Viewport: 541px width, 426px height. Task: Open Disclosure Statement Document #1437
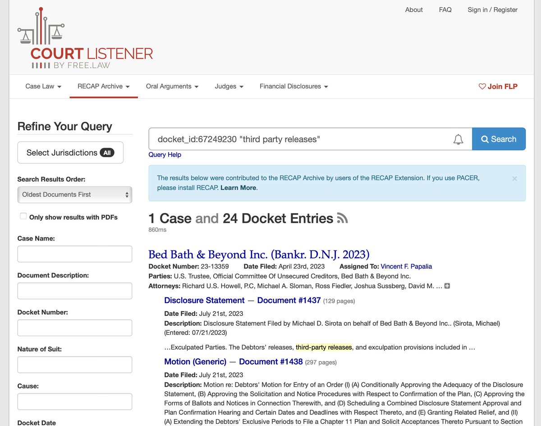pyautogui.click(x=243, y=301)
